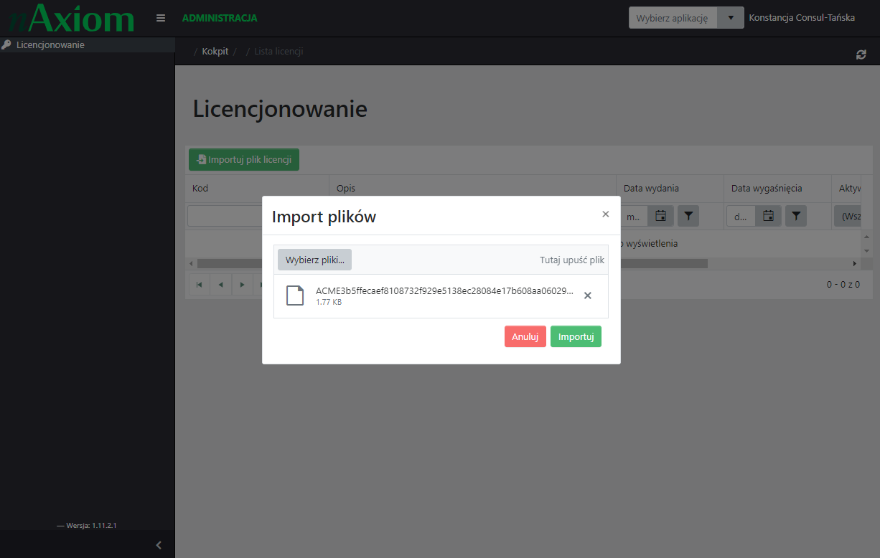Cancel the import with Anuluj
The height and width of the screenshot is (558, 880).
[525, 336]
